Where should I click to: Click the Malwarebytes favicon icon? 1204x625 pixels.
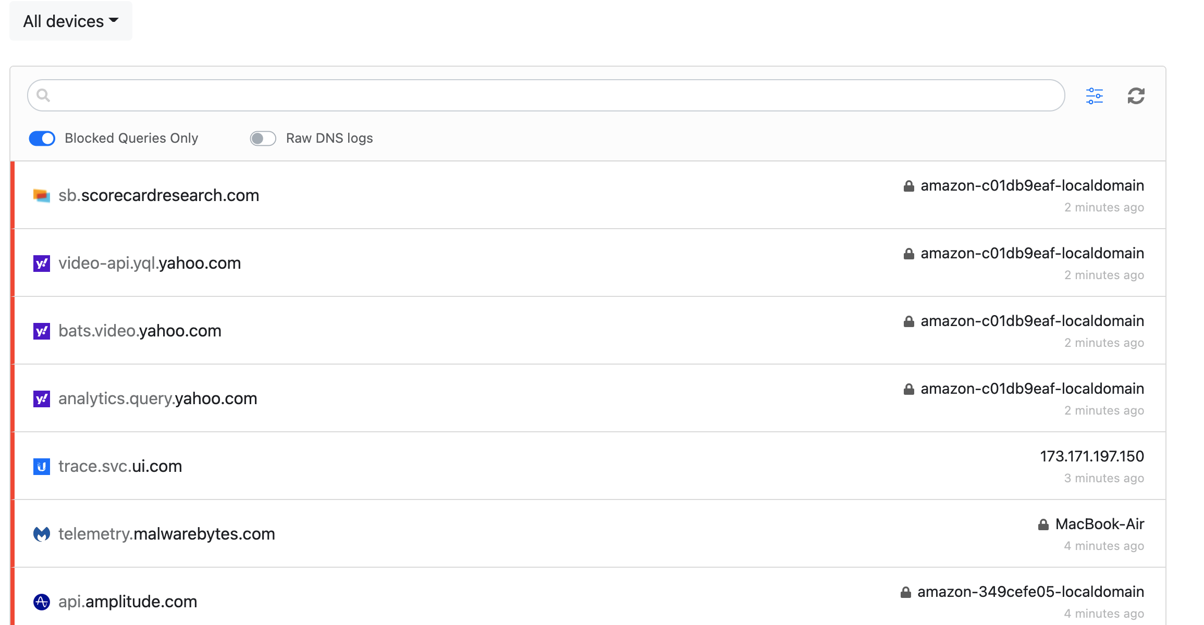point(42,534)
